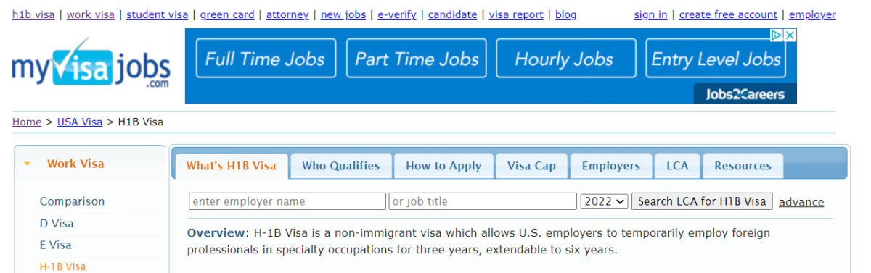Collapse the Work Visa sidebar arrow

[28, 164]
